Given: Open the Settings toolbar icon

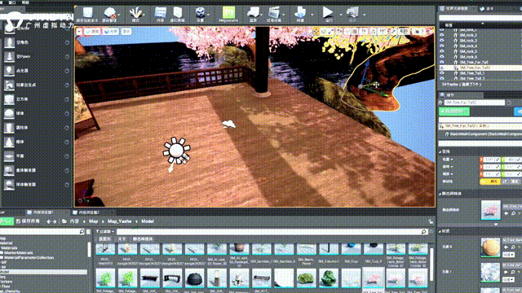Looking at the screenshot, I should click(200, 15).
